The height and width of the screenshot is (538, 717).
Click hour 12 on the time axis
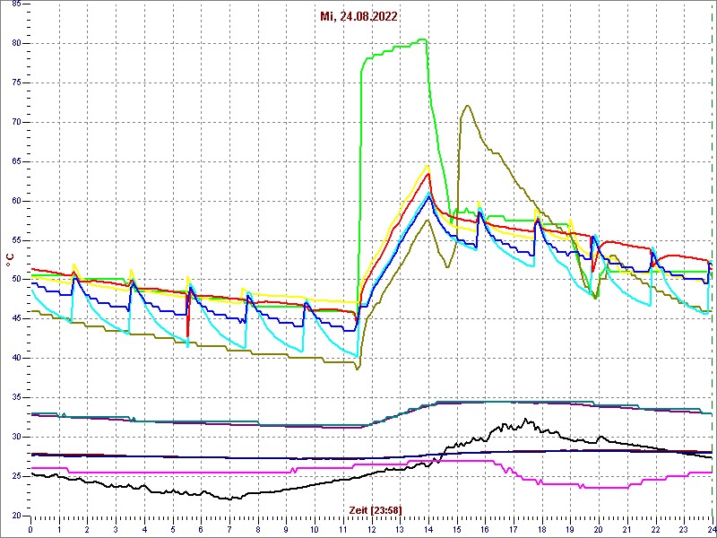pyautogui.click(x=371, y=529)
